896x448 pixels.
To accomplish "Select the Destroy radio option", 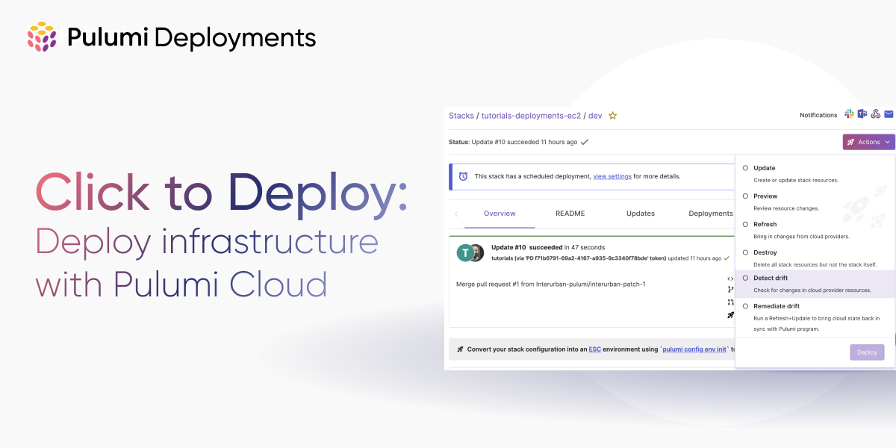I will [745, 252].
